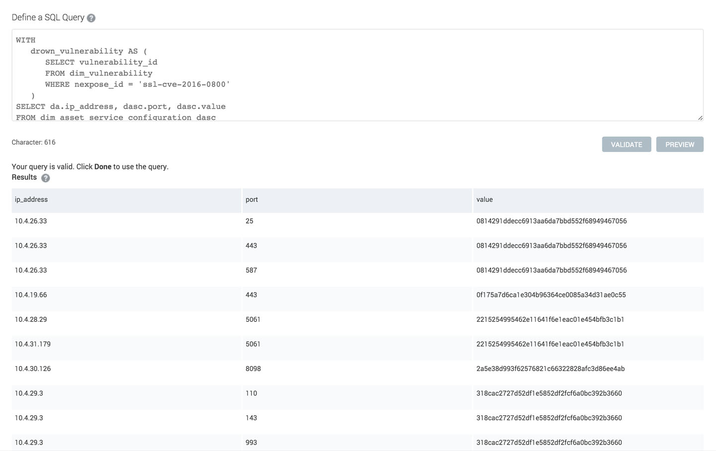Place cursor on the WHERE nexpose_id line
The height and width of the screenshot is (451, 716).
click(x=137, y=84)
